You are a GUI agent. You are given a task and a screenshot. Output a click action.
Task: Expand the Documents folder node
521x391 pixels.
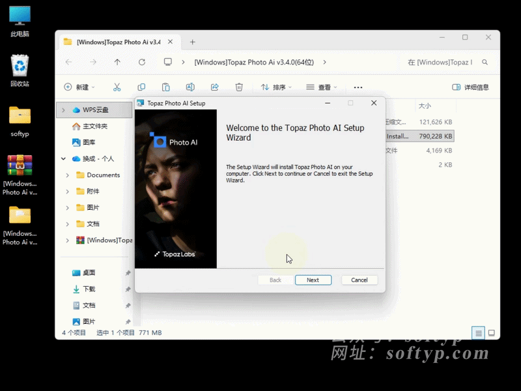point(68,175)
